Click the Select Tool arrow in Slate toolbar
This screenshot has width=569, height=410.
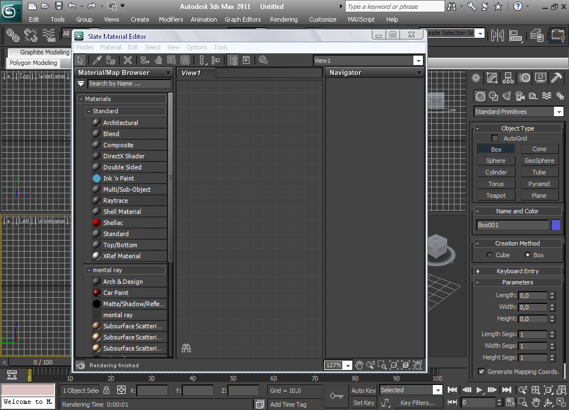tap(80, 60)
